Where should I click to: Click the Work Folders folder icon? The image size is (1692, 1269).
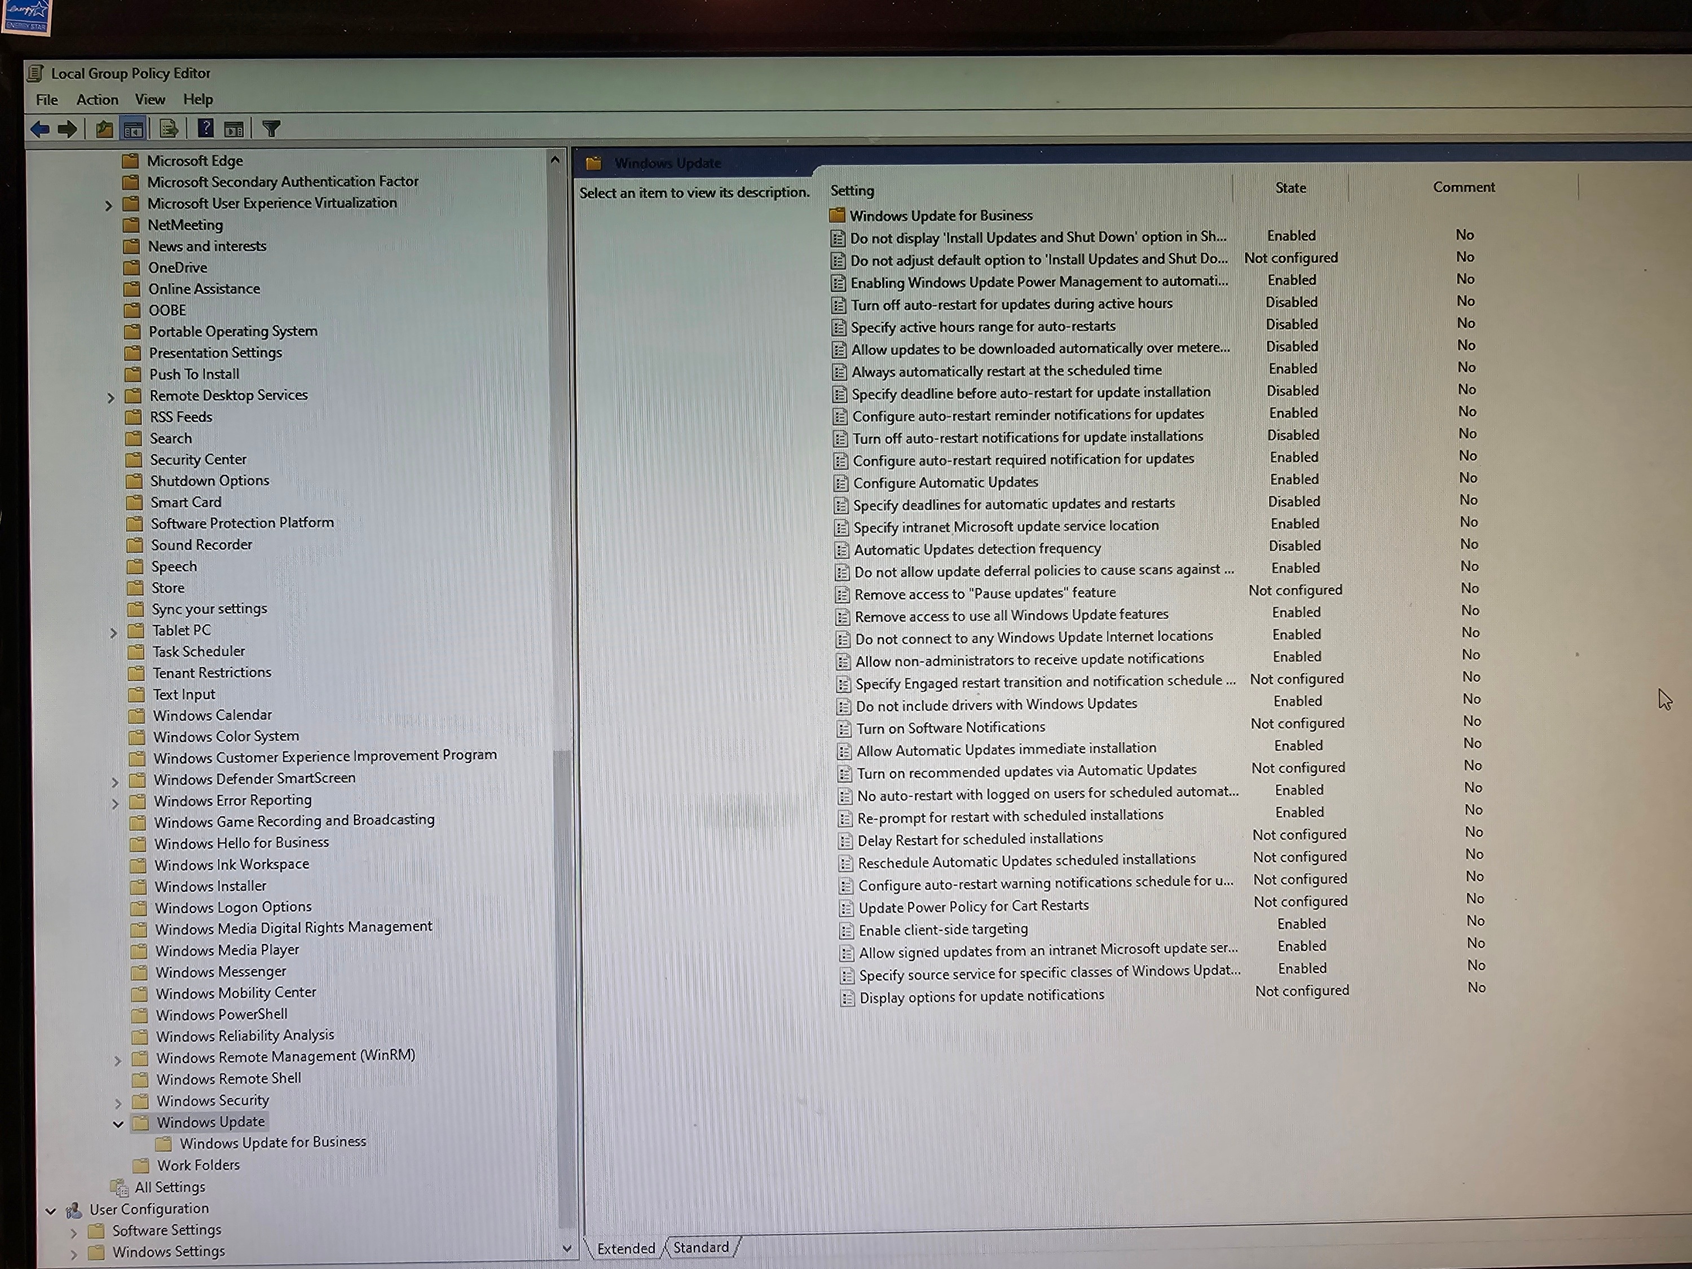(141, 1165)
